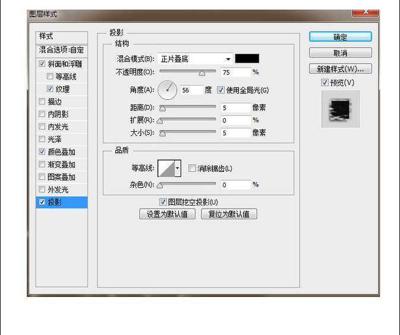The image size is (400, 335).
Task: Click the black shadow color swatch
Action: (x=247, y=59)
